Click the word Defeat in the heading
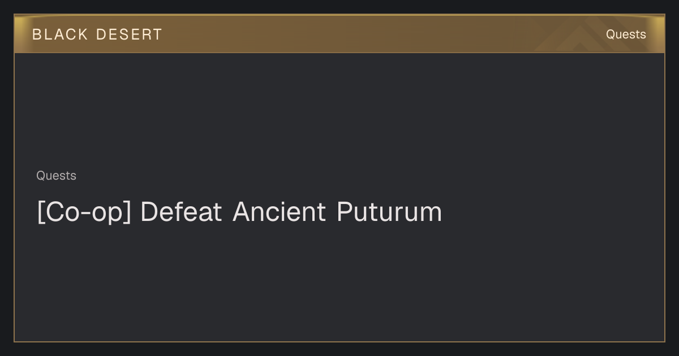 pyautogui.click(x=181, y=212)
